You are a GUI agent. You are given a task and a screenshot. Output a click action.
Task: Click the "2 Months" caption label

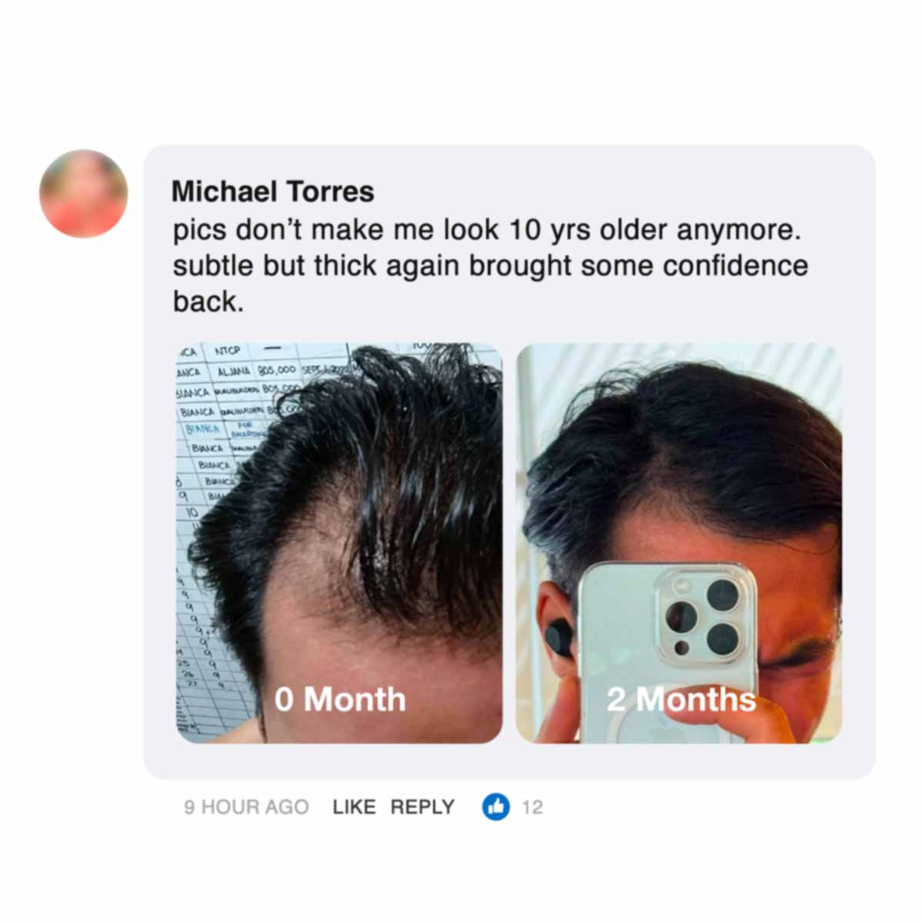tap(681, 699)
